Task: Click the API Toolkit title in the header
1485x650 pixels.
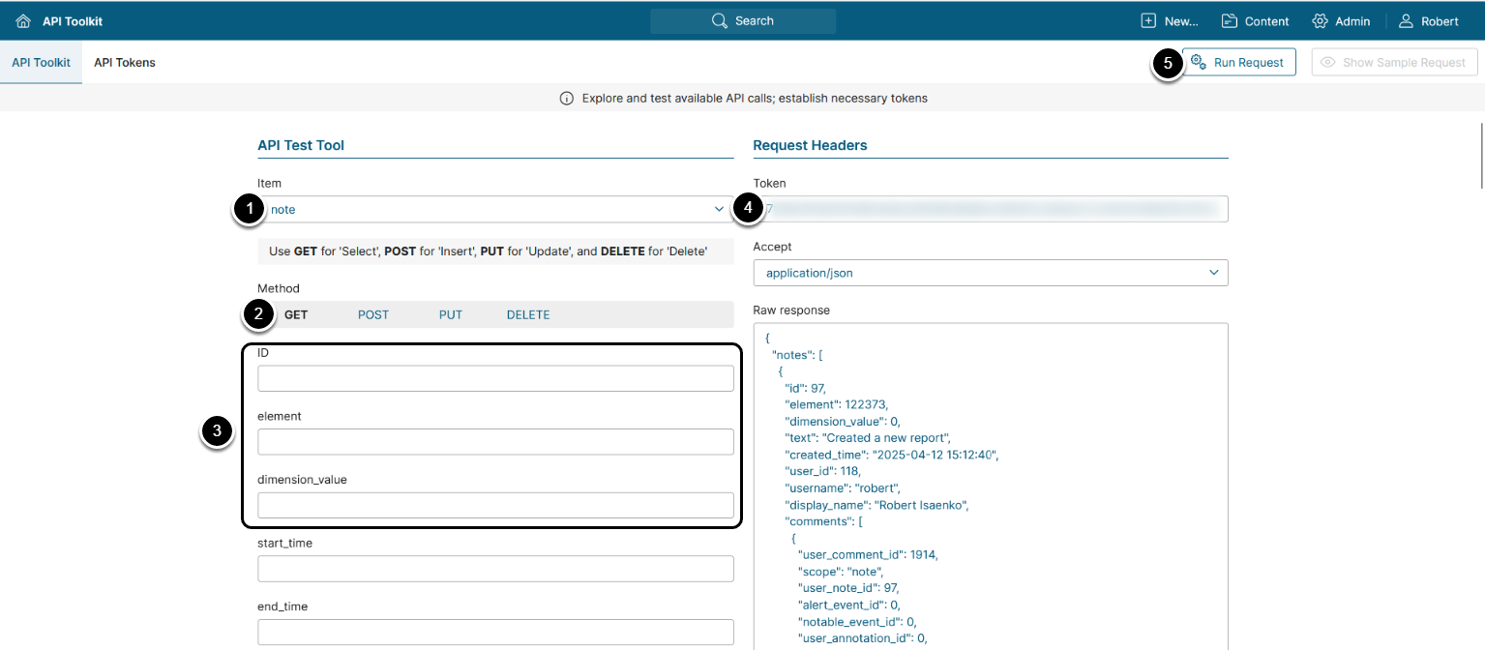Action: (73, 20)
